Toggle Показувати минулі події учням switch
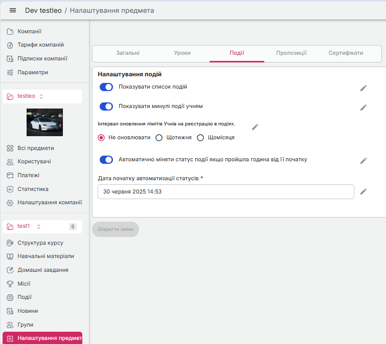Viewport: 386px width, 344px height. (106, 106)
